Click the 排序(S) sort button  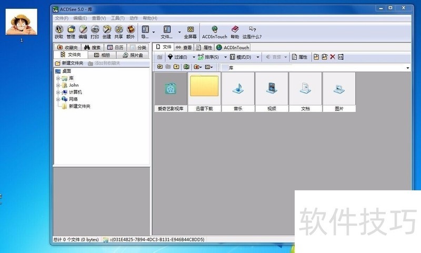pos(208,57)
